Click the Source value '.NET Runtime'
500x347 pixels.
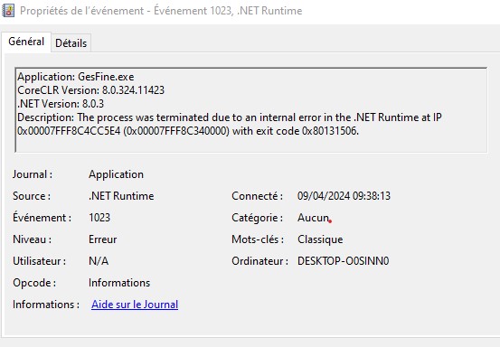(121, 196)
